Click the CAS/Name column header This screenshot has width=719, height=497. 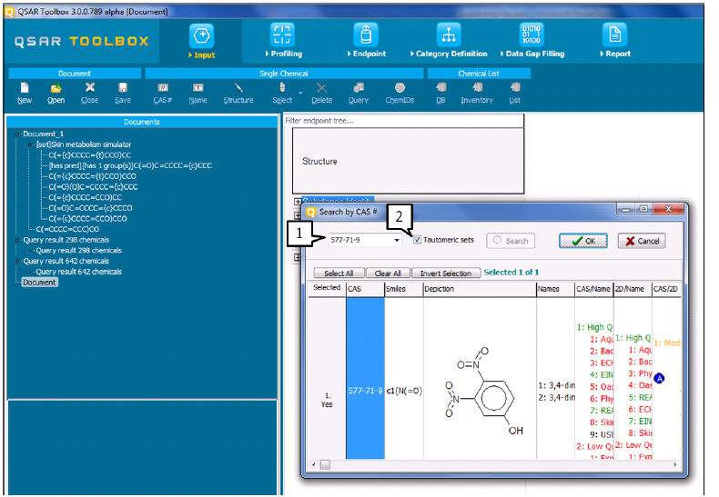[593, 289]
